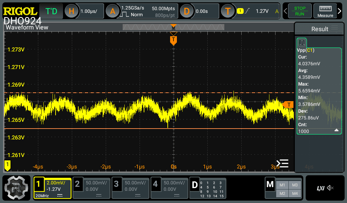This screenshot has width=347, height=203.
Task: Click the Vpp measurement waveform icon
Action: pos(301,42)
